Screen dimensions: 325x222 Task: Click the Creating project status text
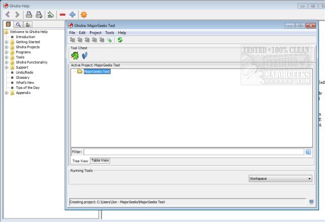point(117,202)
